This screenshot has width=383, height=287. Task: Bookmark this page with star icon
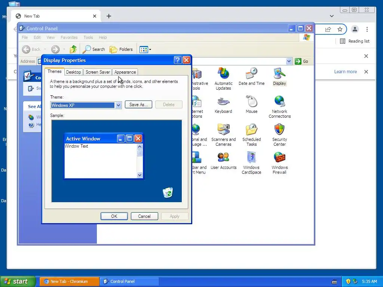click(x=340, y=29)
